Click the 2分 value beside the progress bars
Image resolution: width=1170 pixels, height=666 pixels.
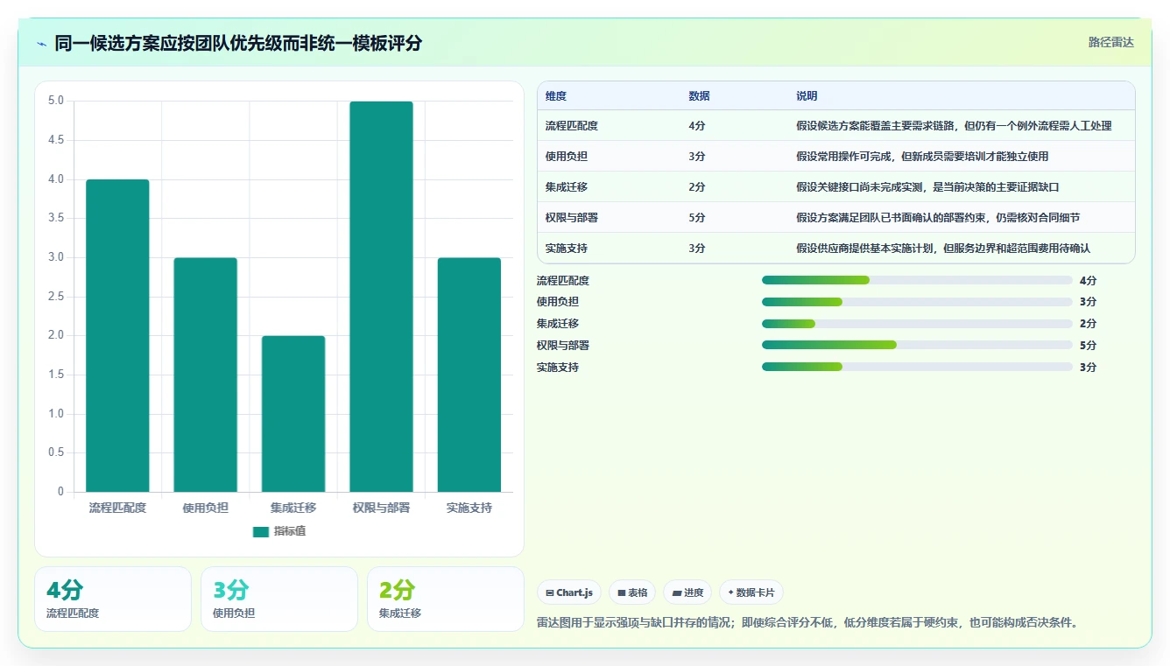pos(1089,324)
